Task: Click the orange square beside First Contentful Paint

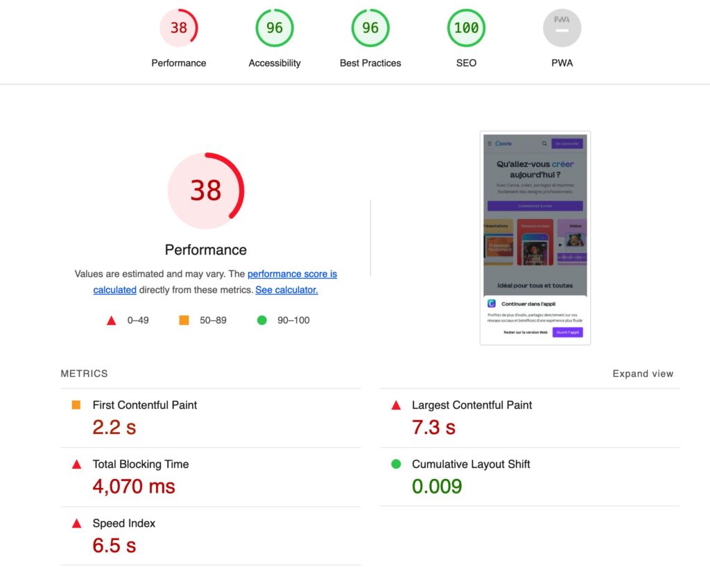Action: [76, 405]
